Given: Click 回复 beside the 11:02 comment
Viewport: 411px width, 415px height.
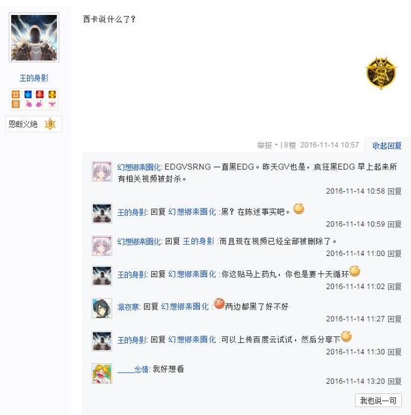Looking at the screenshot, I should [x=395, y=286].
